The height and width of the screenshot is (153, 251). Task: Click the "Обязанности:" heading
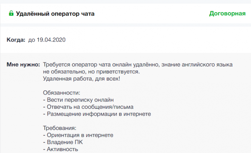(x=62, y=93)
